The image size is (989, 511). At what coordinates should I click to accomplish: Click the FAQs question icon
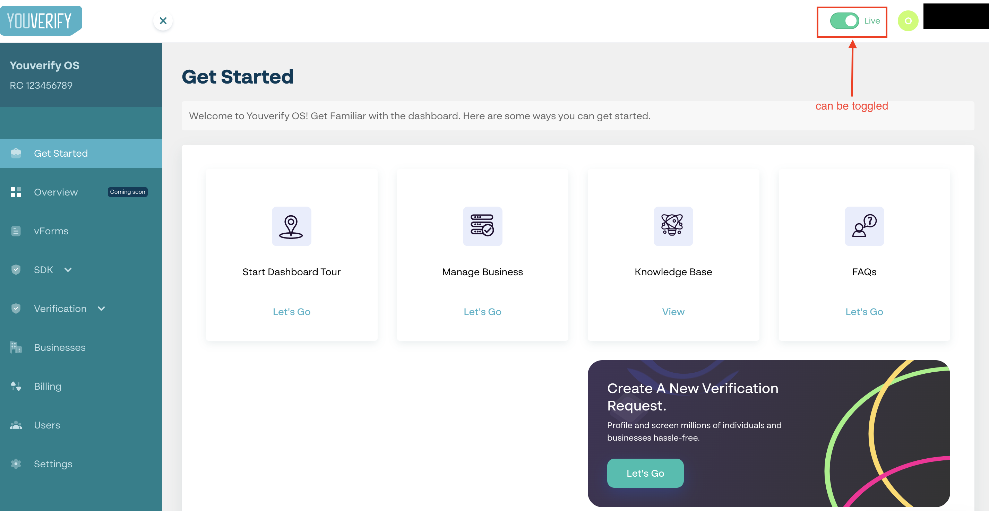click(x=864, y=226)
